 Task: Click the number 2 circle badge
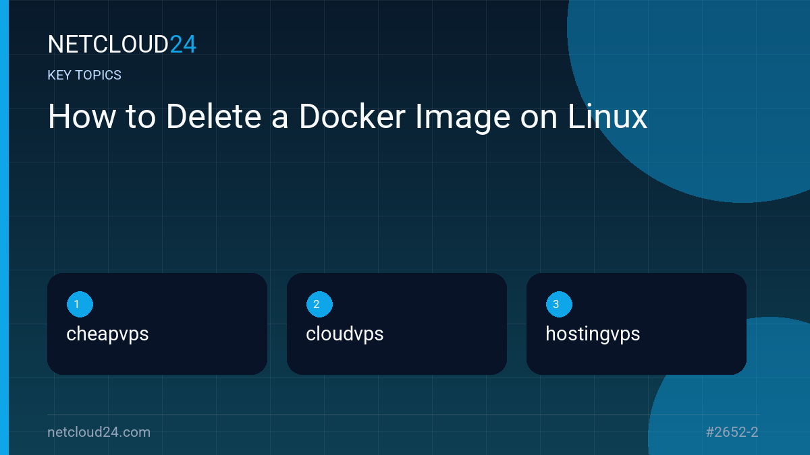pos(319,305)
